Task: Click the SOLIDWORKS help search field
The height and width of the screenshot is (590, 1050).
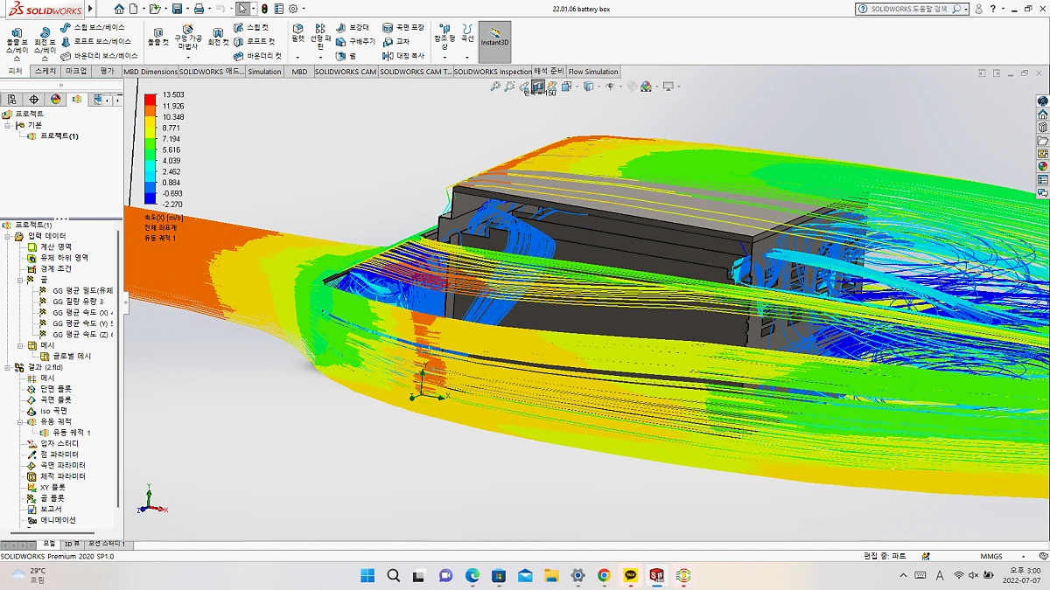Action: (x=910, y=9)
